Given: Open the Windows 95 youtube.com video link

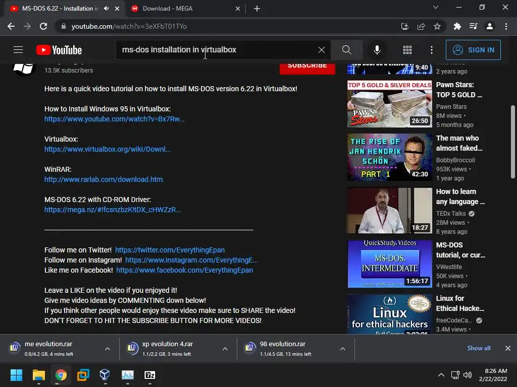Looking at the screenshot, I should pos(115,119).
